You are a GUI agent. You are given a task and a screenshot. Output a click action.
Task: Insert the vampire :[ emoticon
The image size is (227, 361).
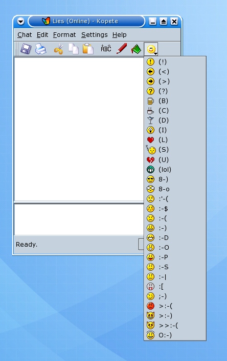click(x=175, y=287)
